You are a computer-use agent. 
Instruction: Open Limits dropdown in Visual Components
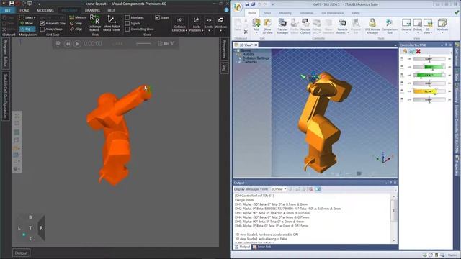coord(209,24)
